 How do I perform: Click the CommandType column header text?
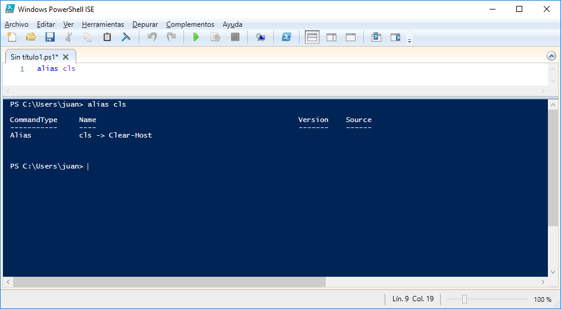[33, 120]
